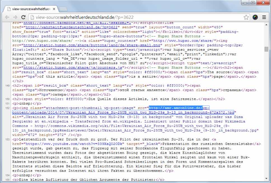Maximize the Chrome window
This screenshot has height=183, width=271.
click(x=253, y=3)
